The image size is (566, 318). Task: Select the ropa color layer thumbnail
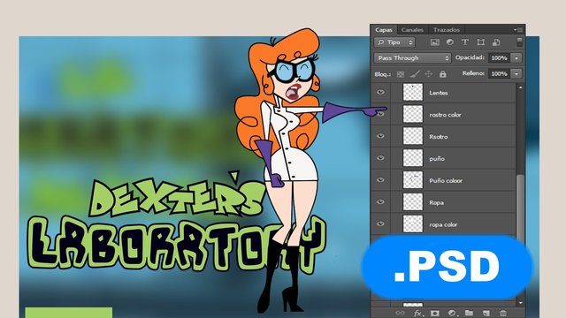coord(413,224)
